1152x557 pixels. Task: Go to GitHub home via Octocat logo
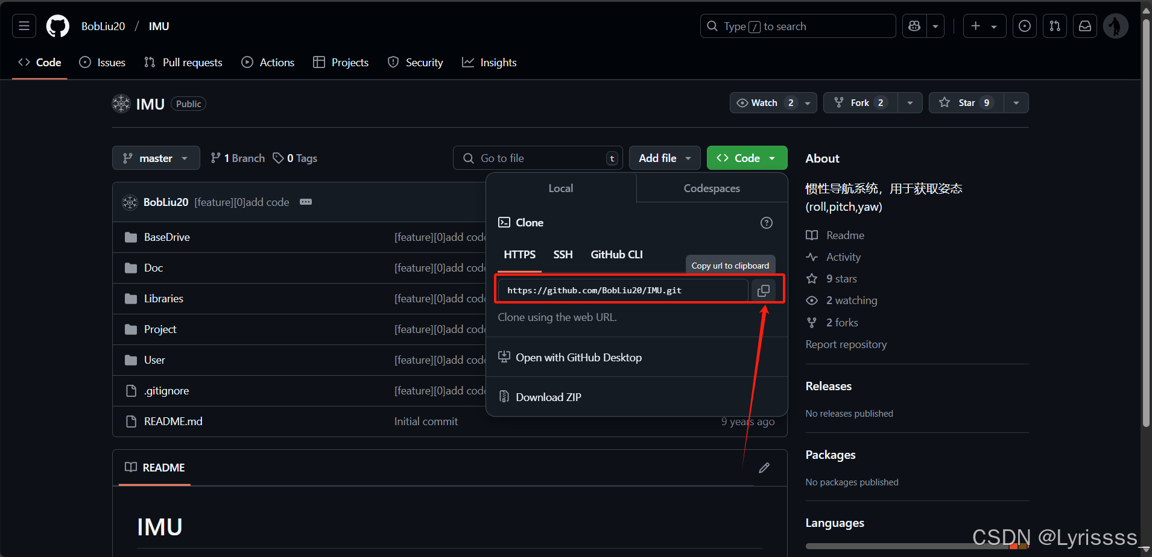tap(58, 26)
